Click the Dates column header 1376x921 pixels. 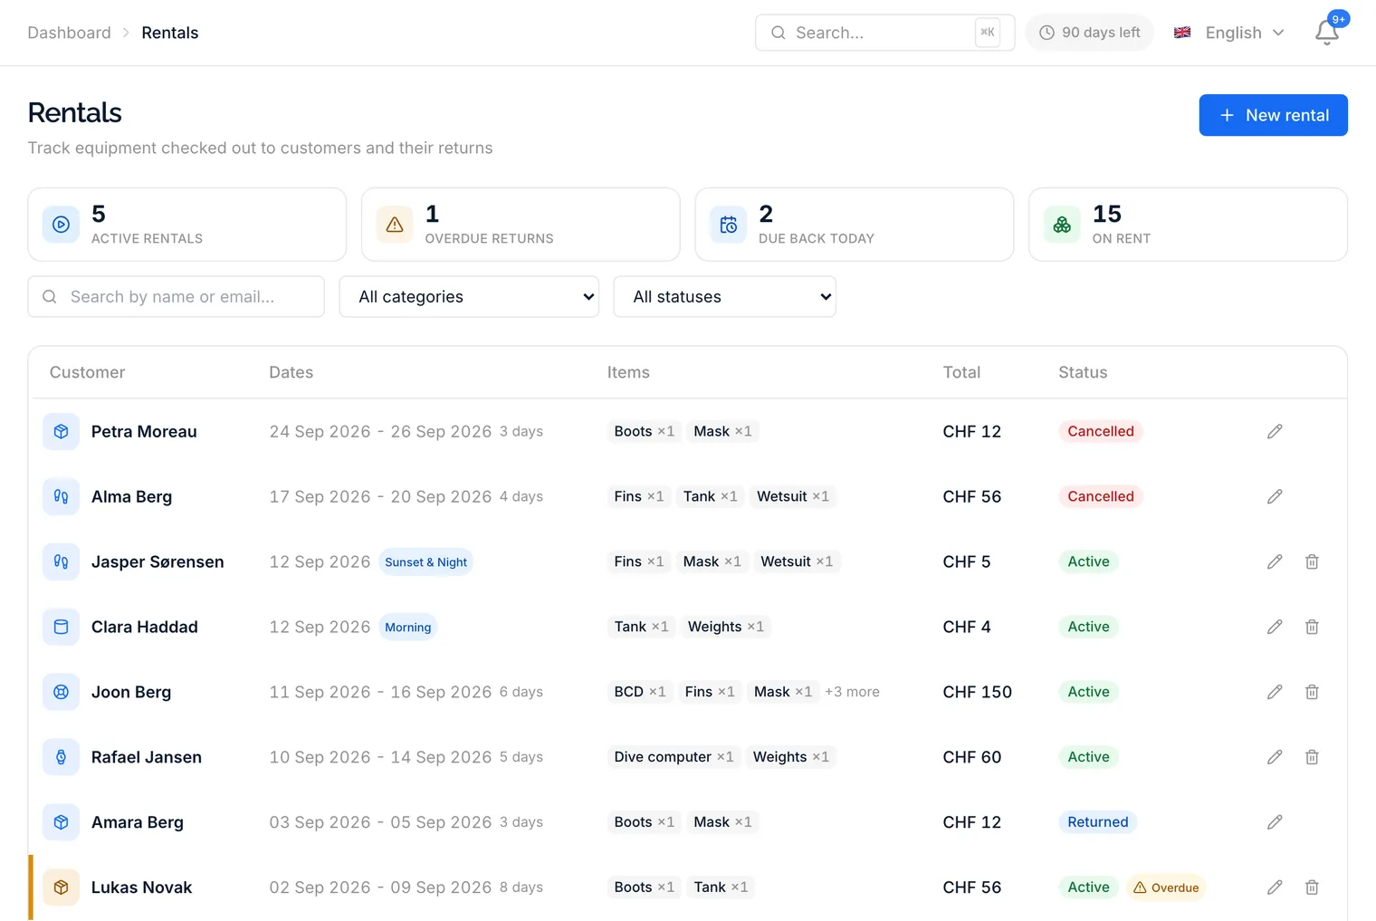click(x=291, y=372)
